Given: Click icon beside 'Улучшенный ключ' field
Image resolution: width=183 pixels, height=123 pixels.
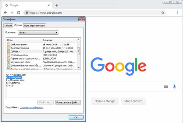Looking at the screenshot, I should click(x=9, y=62).
